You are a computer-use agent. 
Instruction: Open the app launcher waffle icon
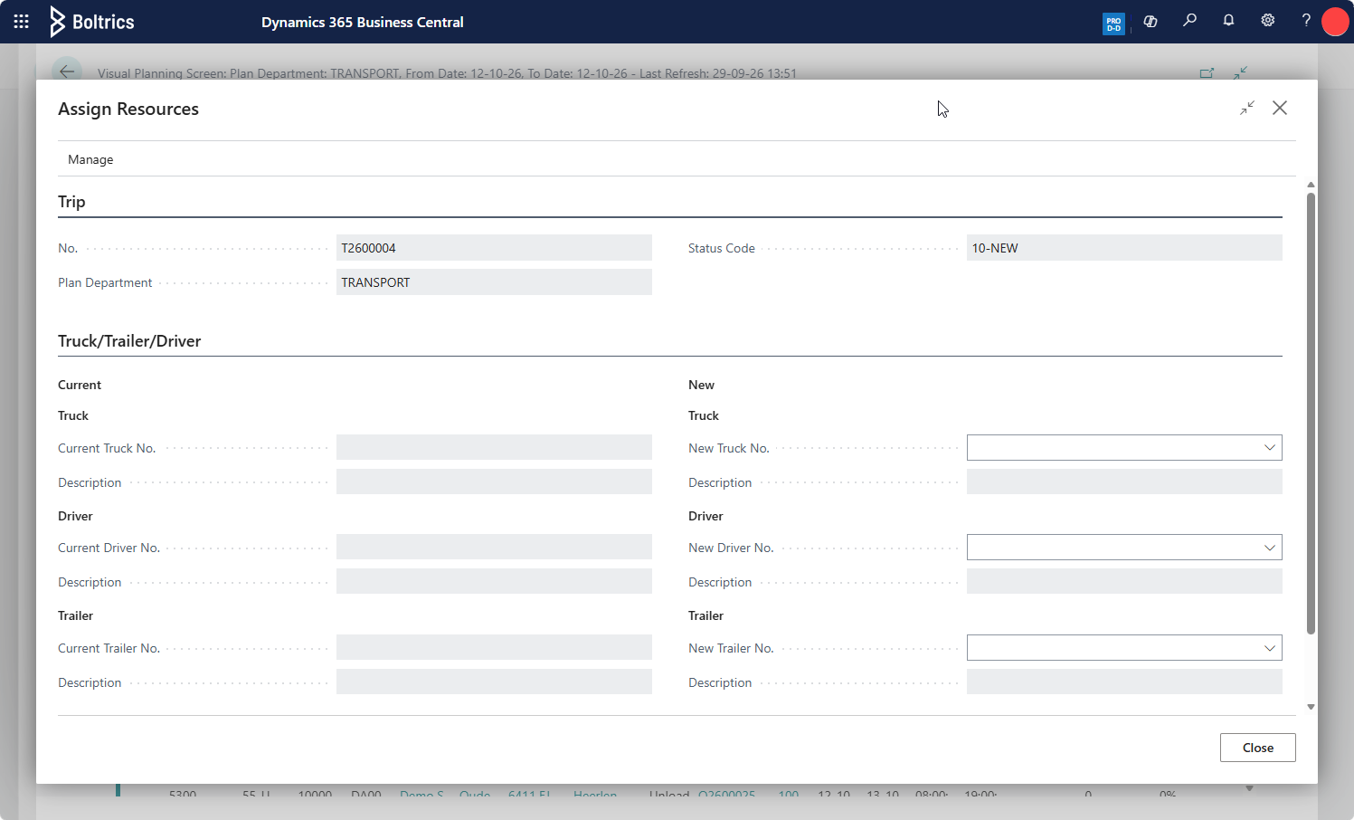click(x=22, y=22)
